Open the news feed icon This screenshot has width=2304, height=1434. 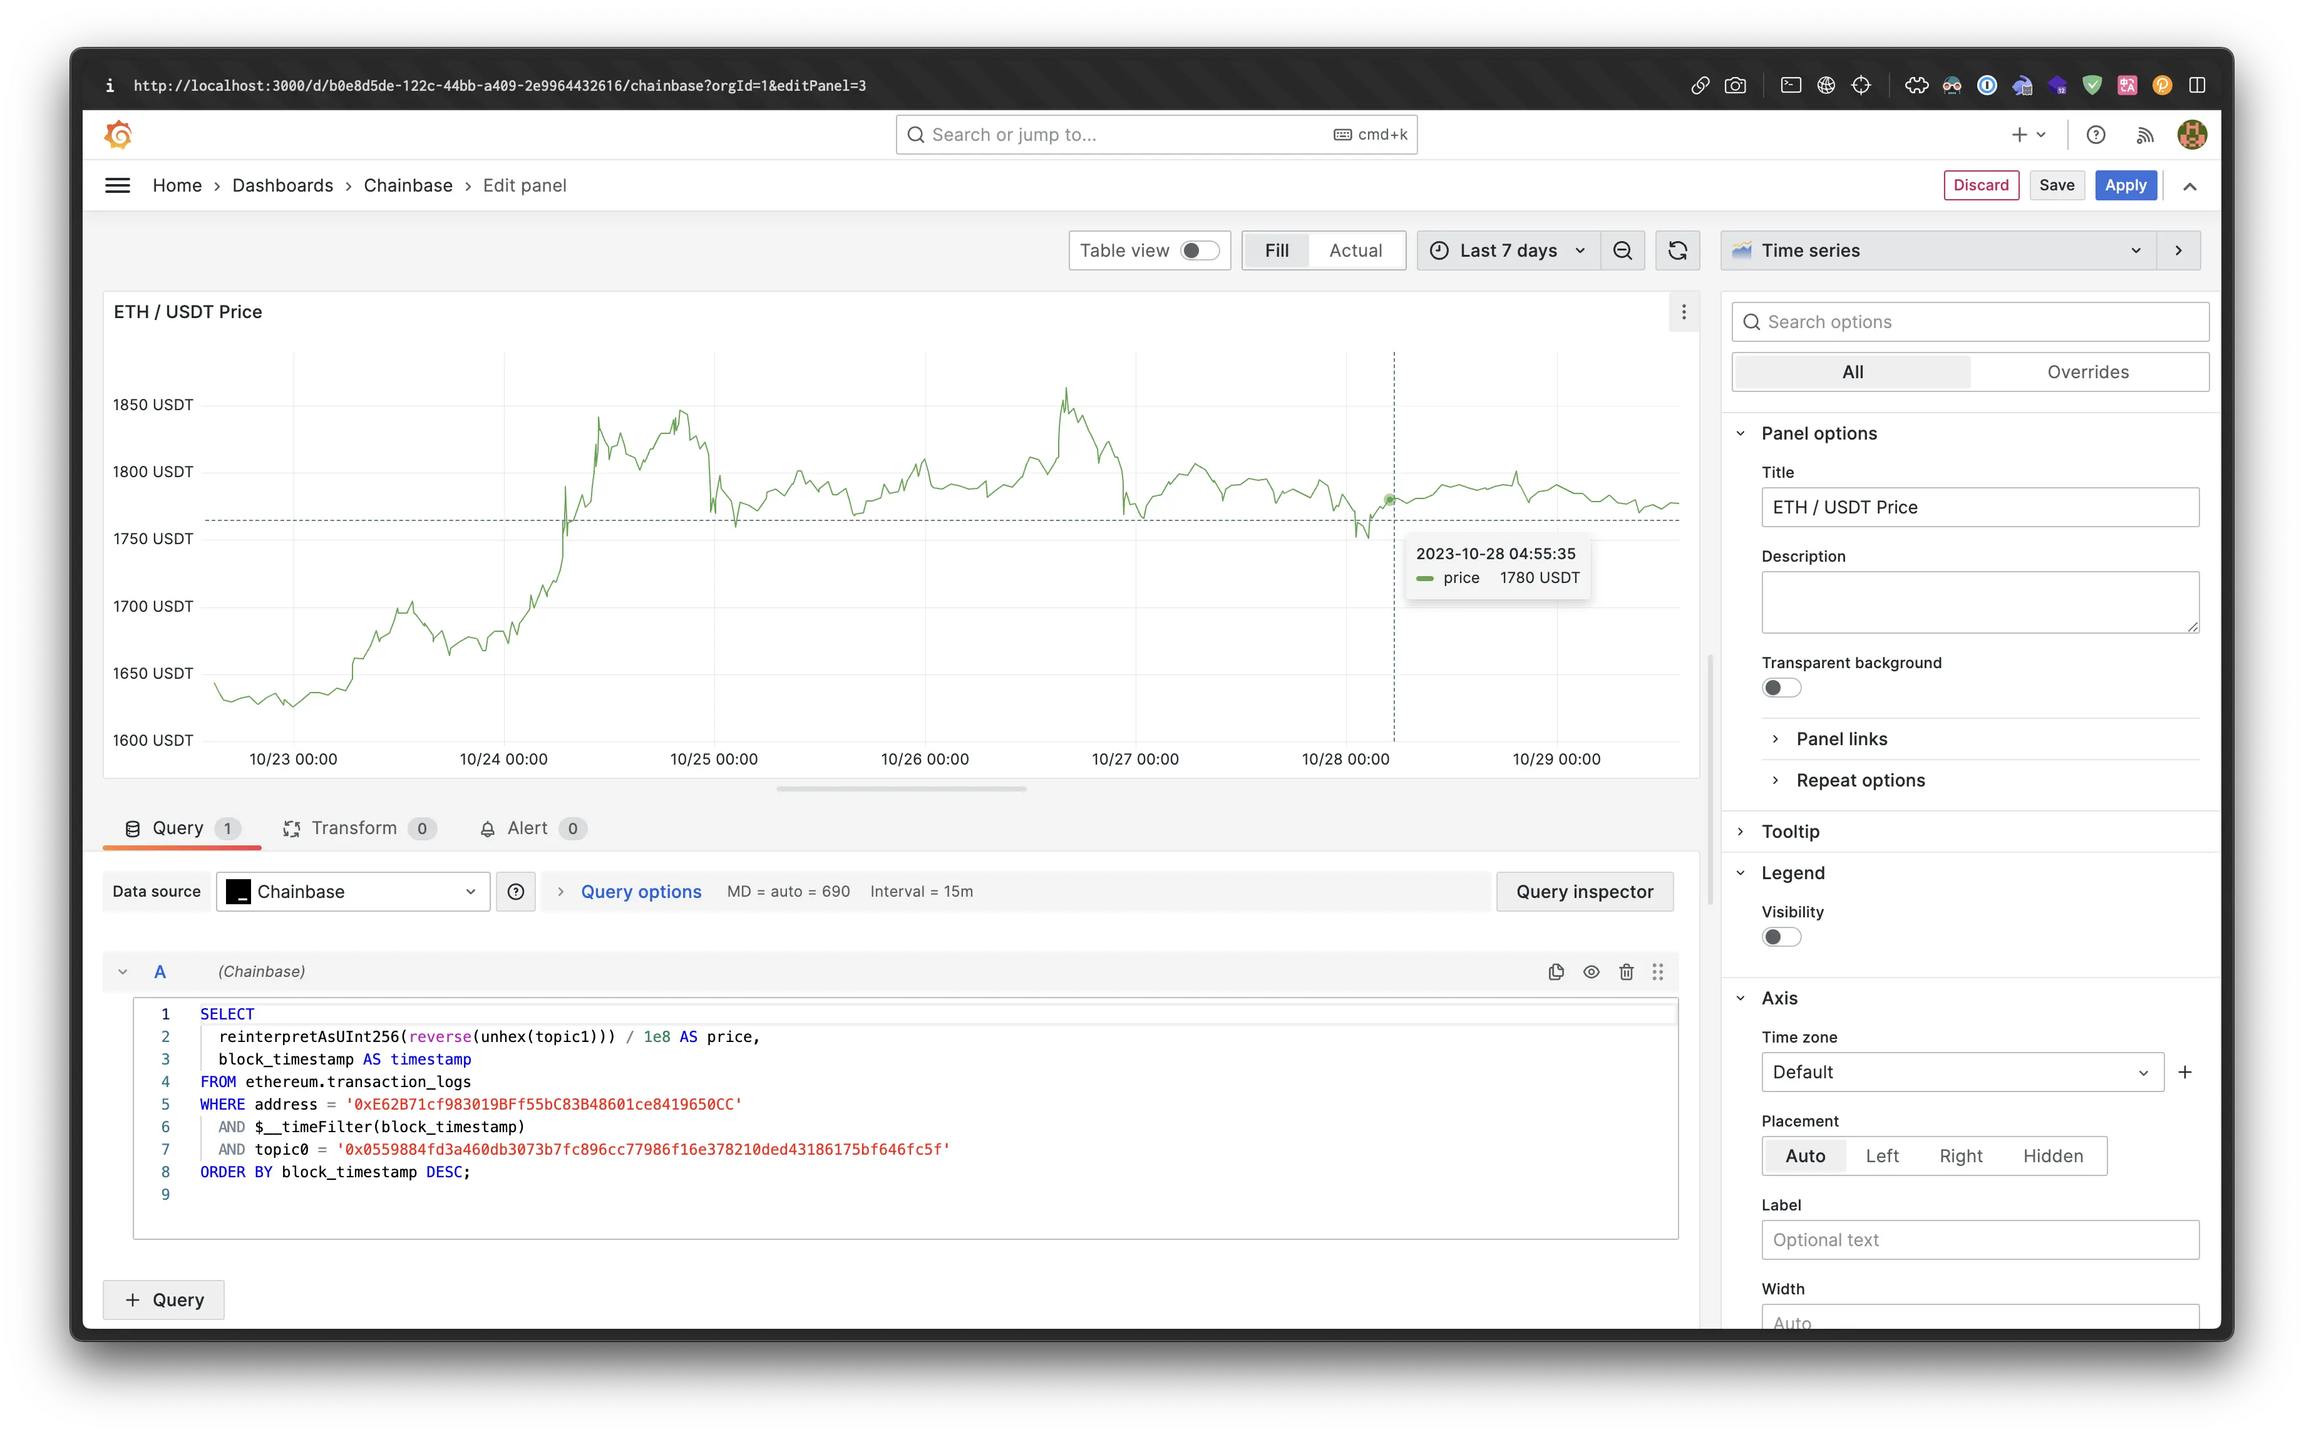tap(2145, 136)
